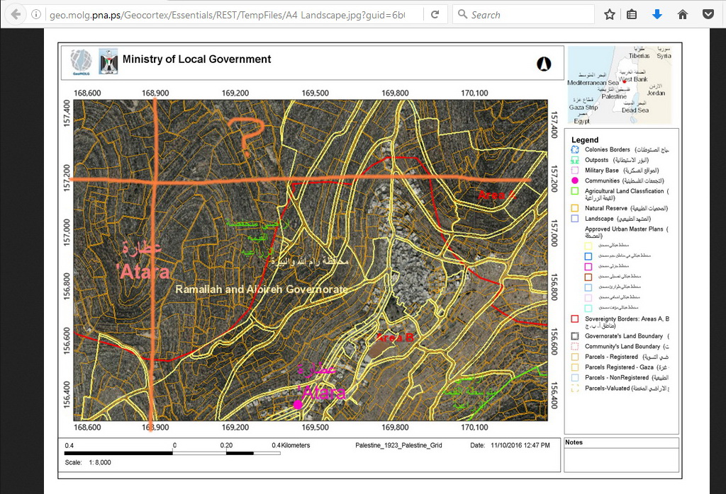This screenshot has height=494, width=726.
Task: Click the Legend heading
Action: coord(585,140)
